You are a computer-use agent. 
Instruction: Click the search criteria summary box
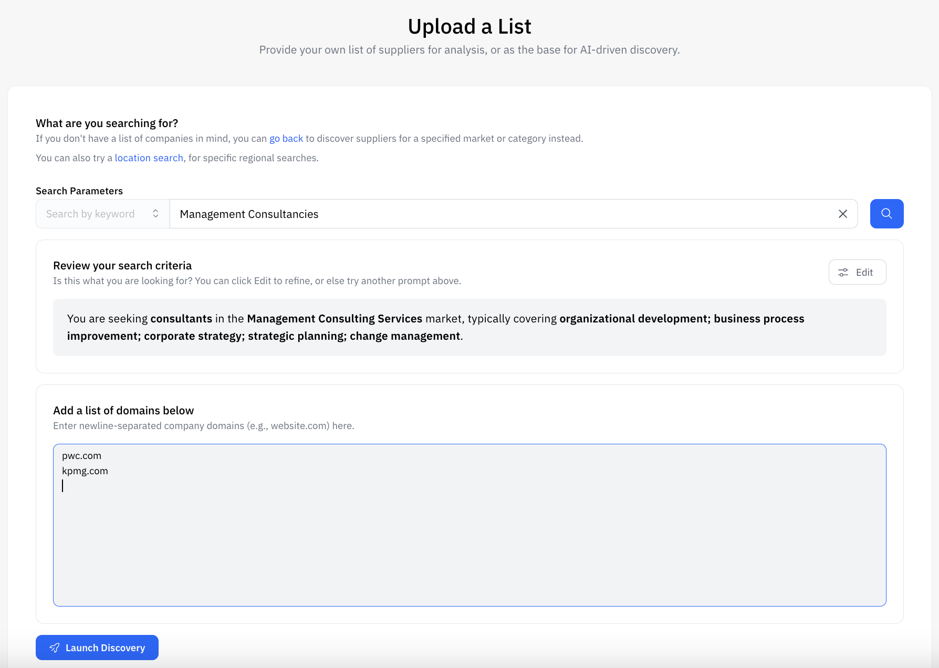tap(469, 327)
